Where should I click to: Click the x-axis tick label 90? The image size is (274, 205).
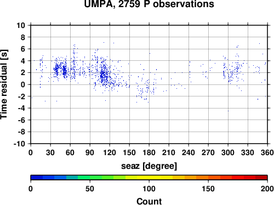(90, 152)
